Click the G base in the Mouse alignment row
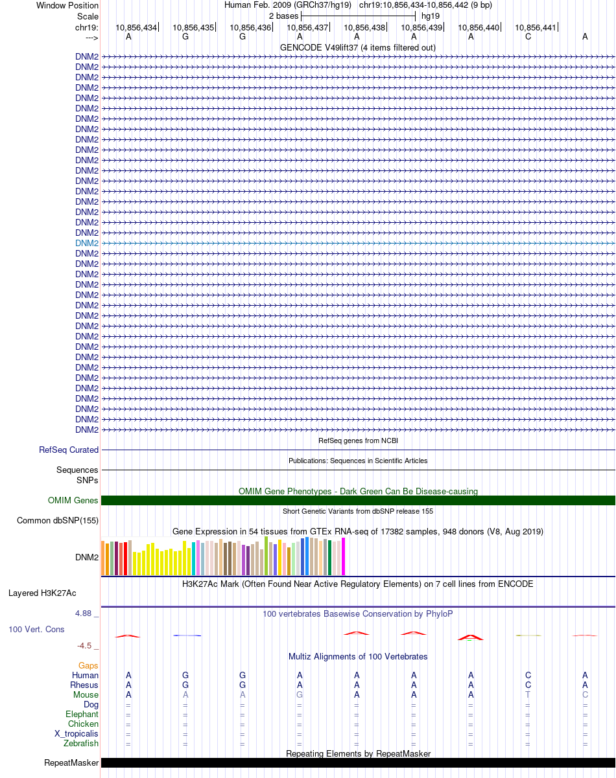This screenshot has height=778, width=616. [300, 694]
